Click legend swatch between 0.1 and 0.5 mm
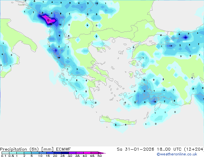Screen dimensions: 204x157 [x=5, y=153]
